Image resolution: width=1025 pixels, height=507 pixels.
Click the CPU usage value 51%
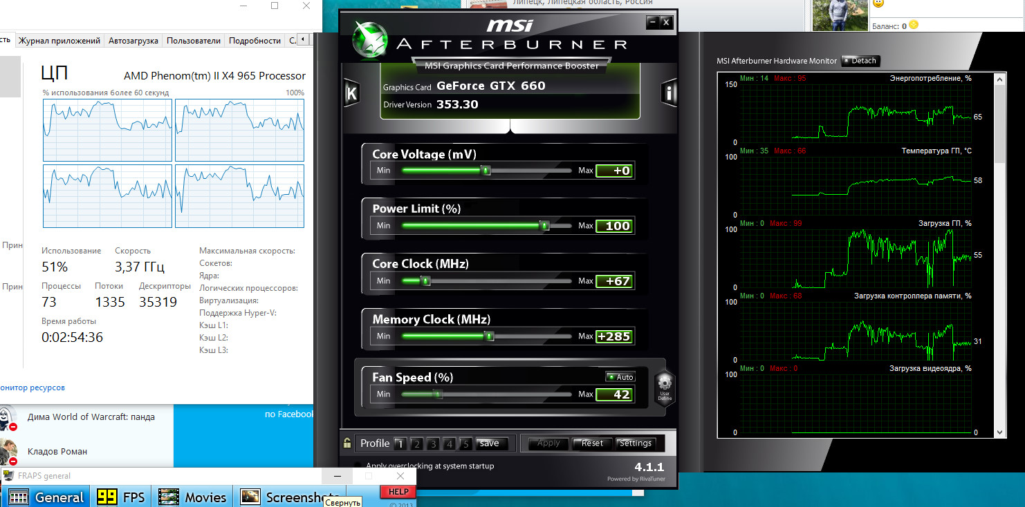55,267
